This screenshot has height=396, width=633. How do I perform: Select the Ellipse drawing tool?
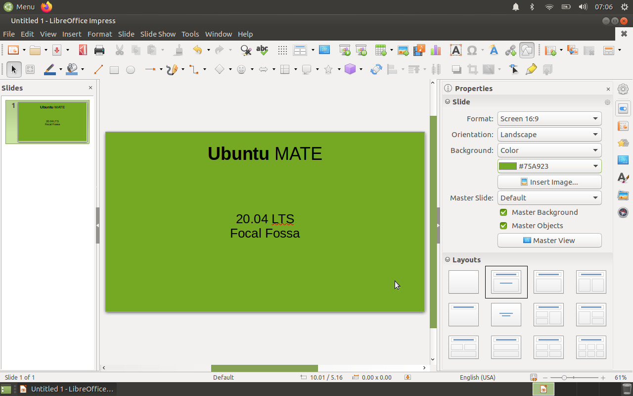[131, 70]
